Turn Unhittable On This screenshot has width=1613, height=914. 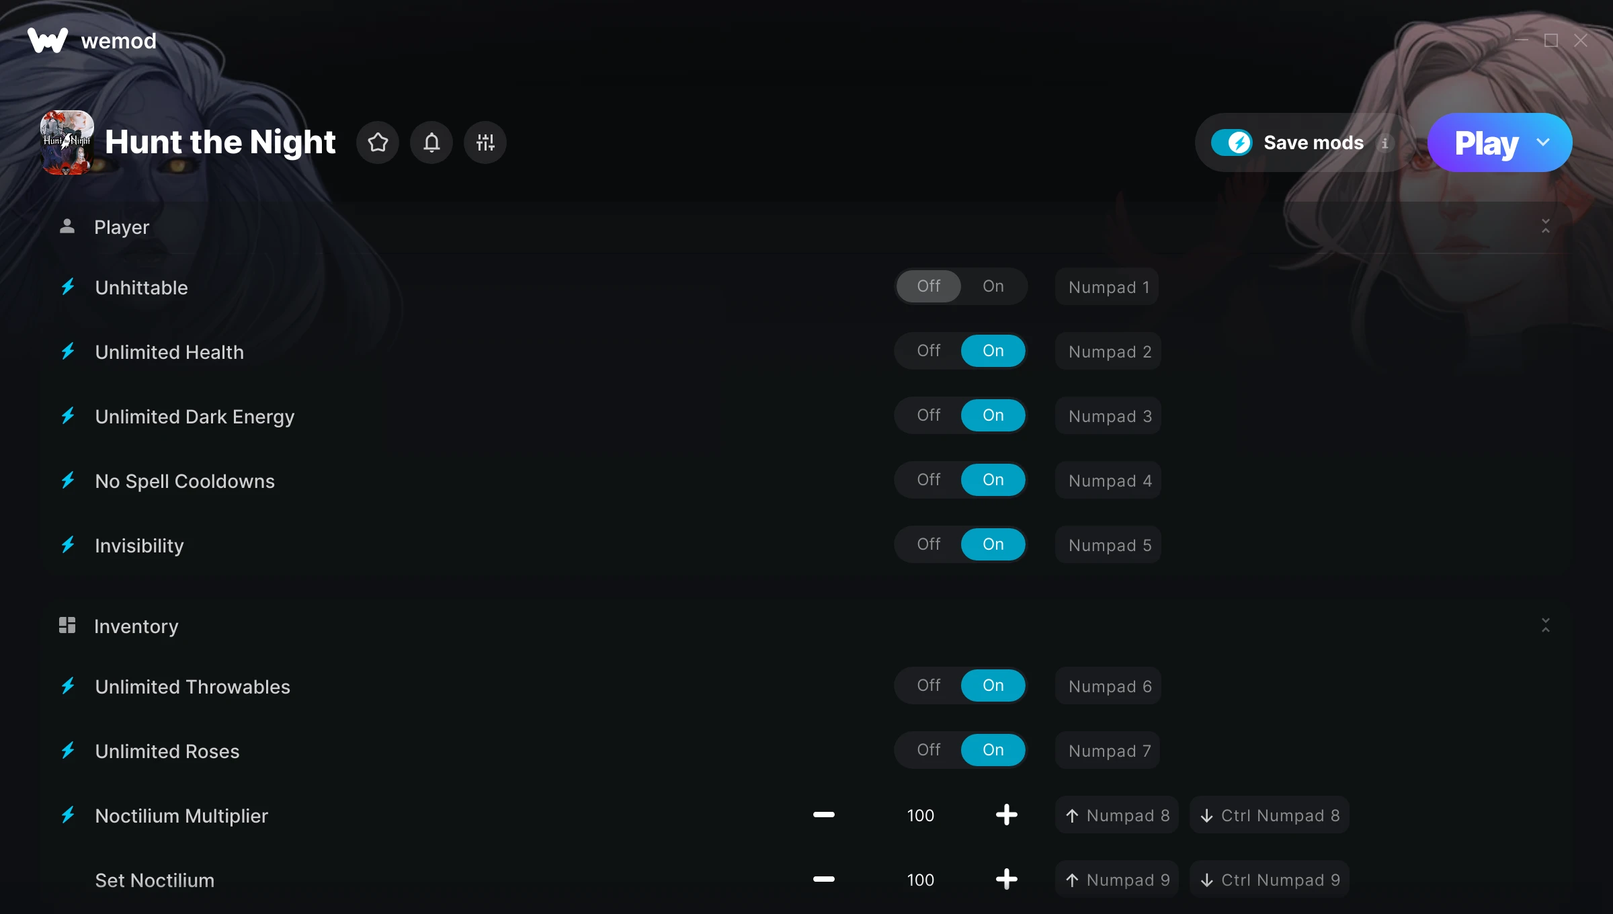993,286
